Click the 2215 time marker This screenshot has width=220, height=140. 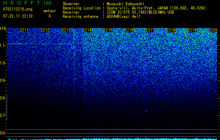(x=108, y=30)
